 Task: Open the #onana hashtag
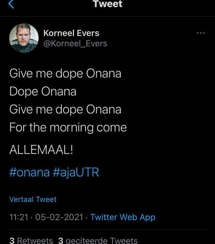[29, 172]
